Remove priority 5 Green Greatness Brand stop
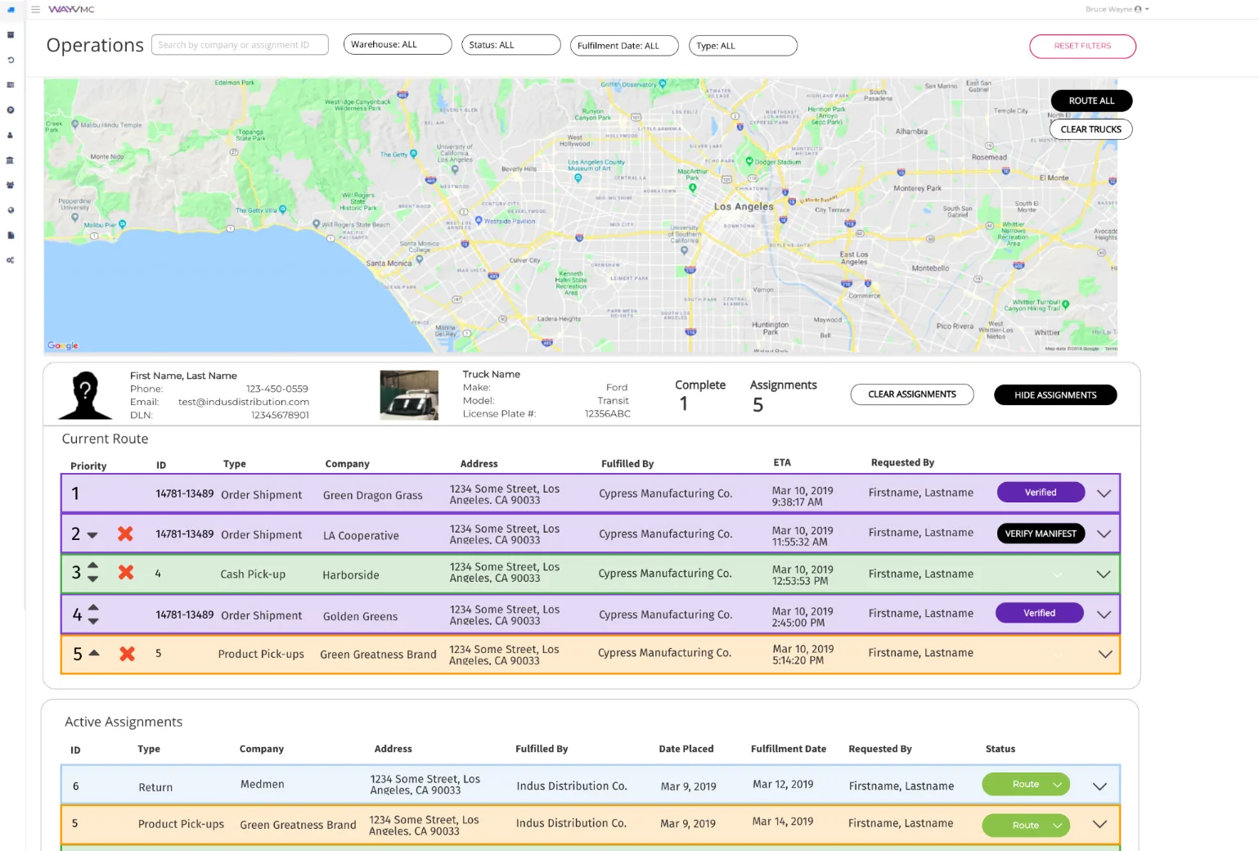 tap(127, 654)
